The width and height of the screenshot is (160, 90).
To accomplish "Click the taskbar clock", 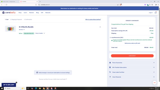I will pyautogui.click(x=157, y=88).
